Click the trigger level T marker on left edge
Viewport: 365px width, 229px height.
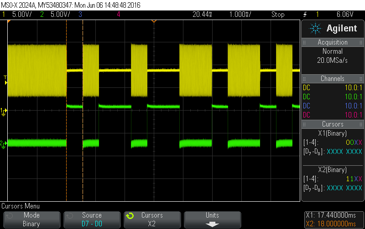click(5, 80)
